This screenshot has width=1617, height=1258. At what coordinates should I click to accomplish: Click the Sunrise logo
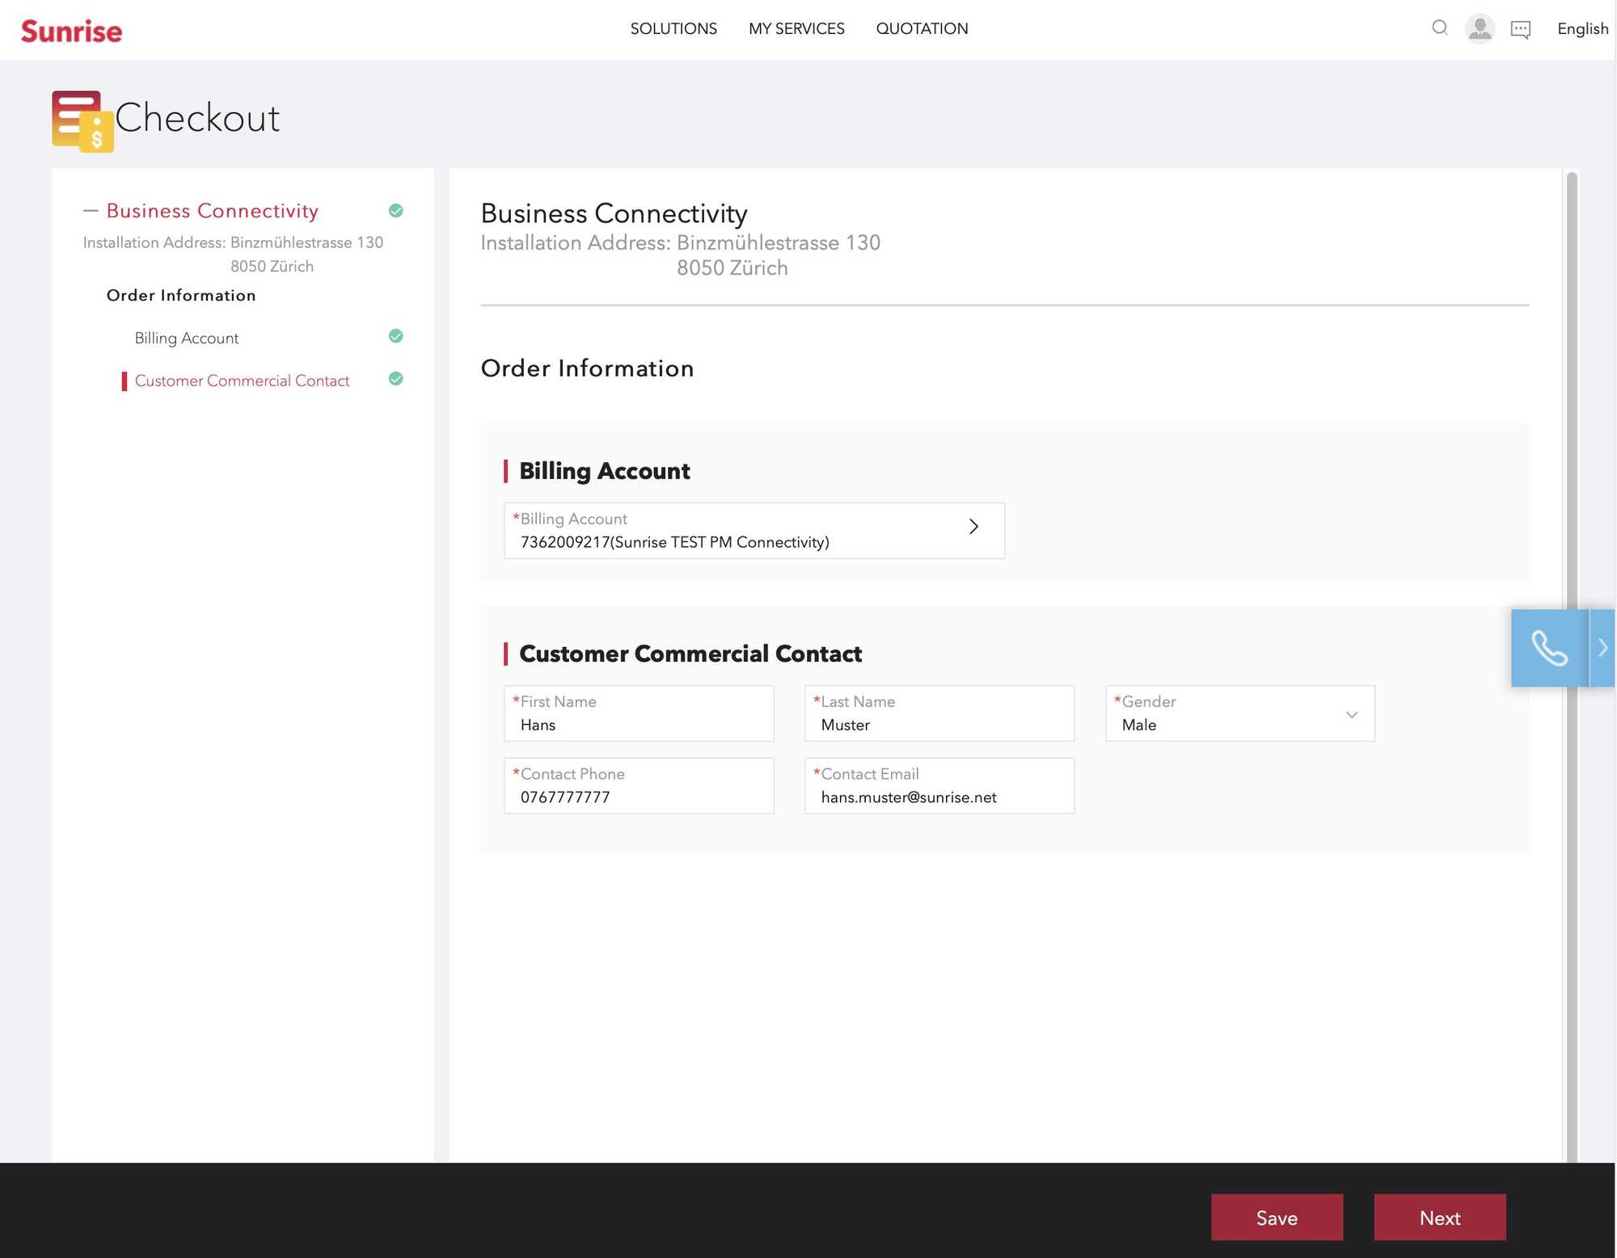tap(71, 31)
